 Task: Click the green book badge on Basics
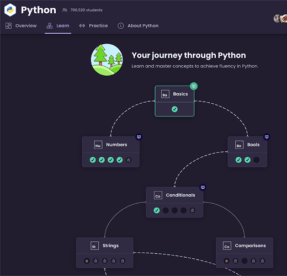click(194, 86)
